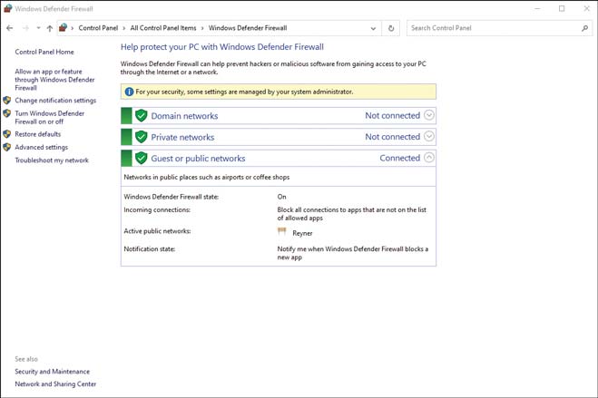The height and width of the screenshot is (398, 598).
Task: Click Windows Defender Firewall state On value
Action: coord(282,197)
